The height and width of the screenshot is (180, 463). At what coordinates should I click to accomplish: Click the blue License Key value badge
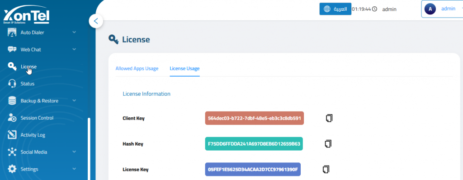pos(253,169)
